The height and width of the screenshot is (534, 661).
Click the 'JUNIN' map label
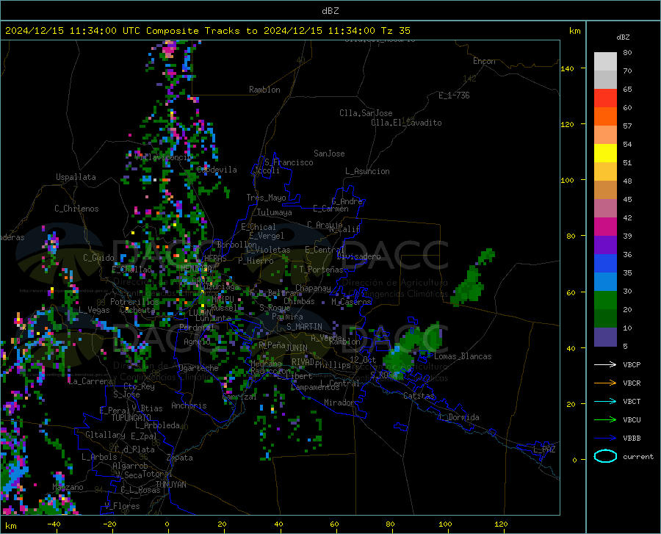coord(297,348)
